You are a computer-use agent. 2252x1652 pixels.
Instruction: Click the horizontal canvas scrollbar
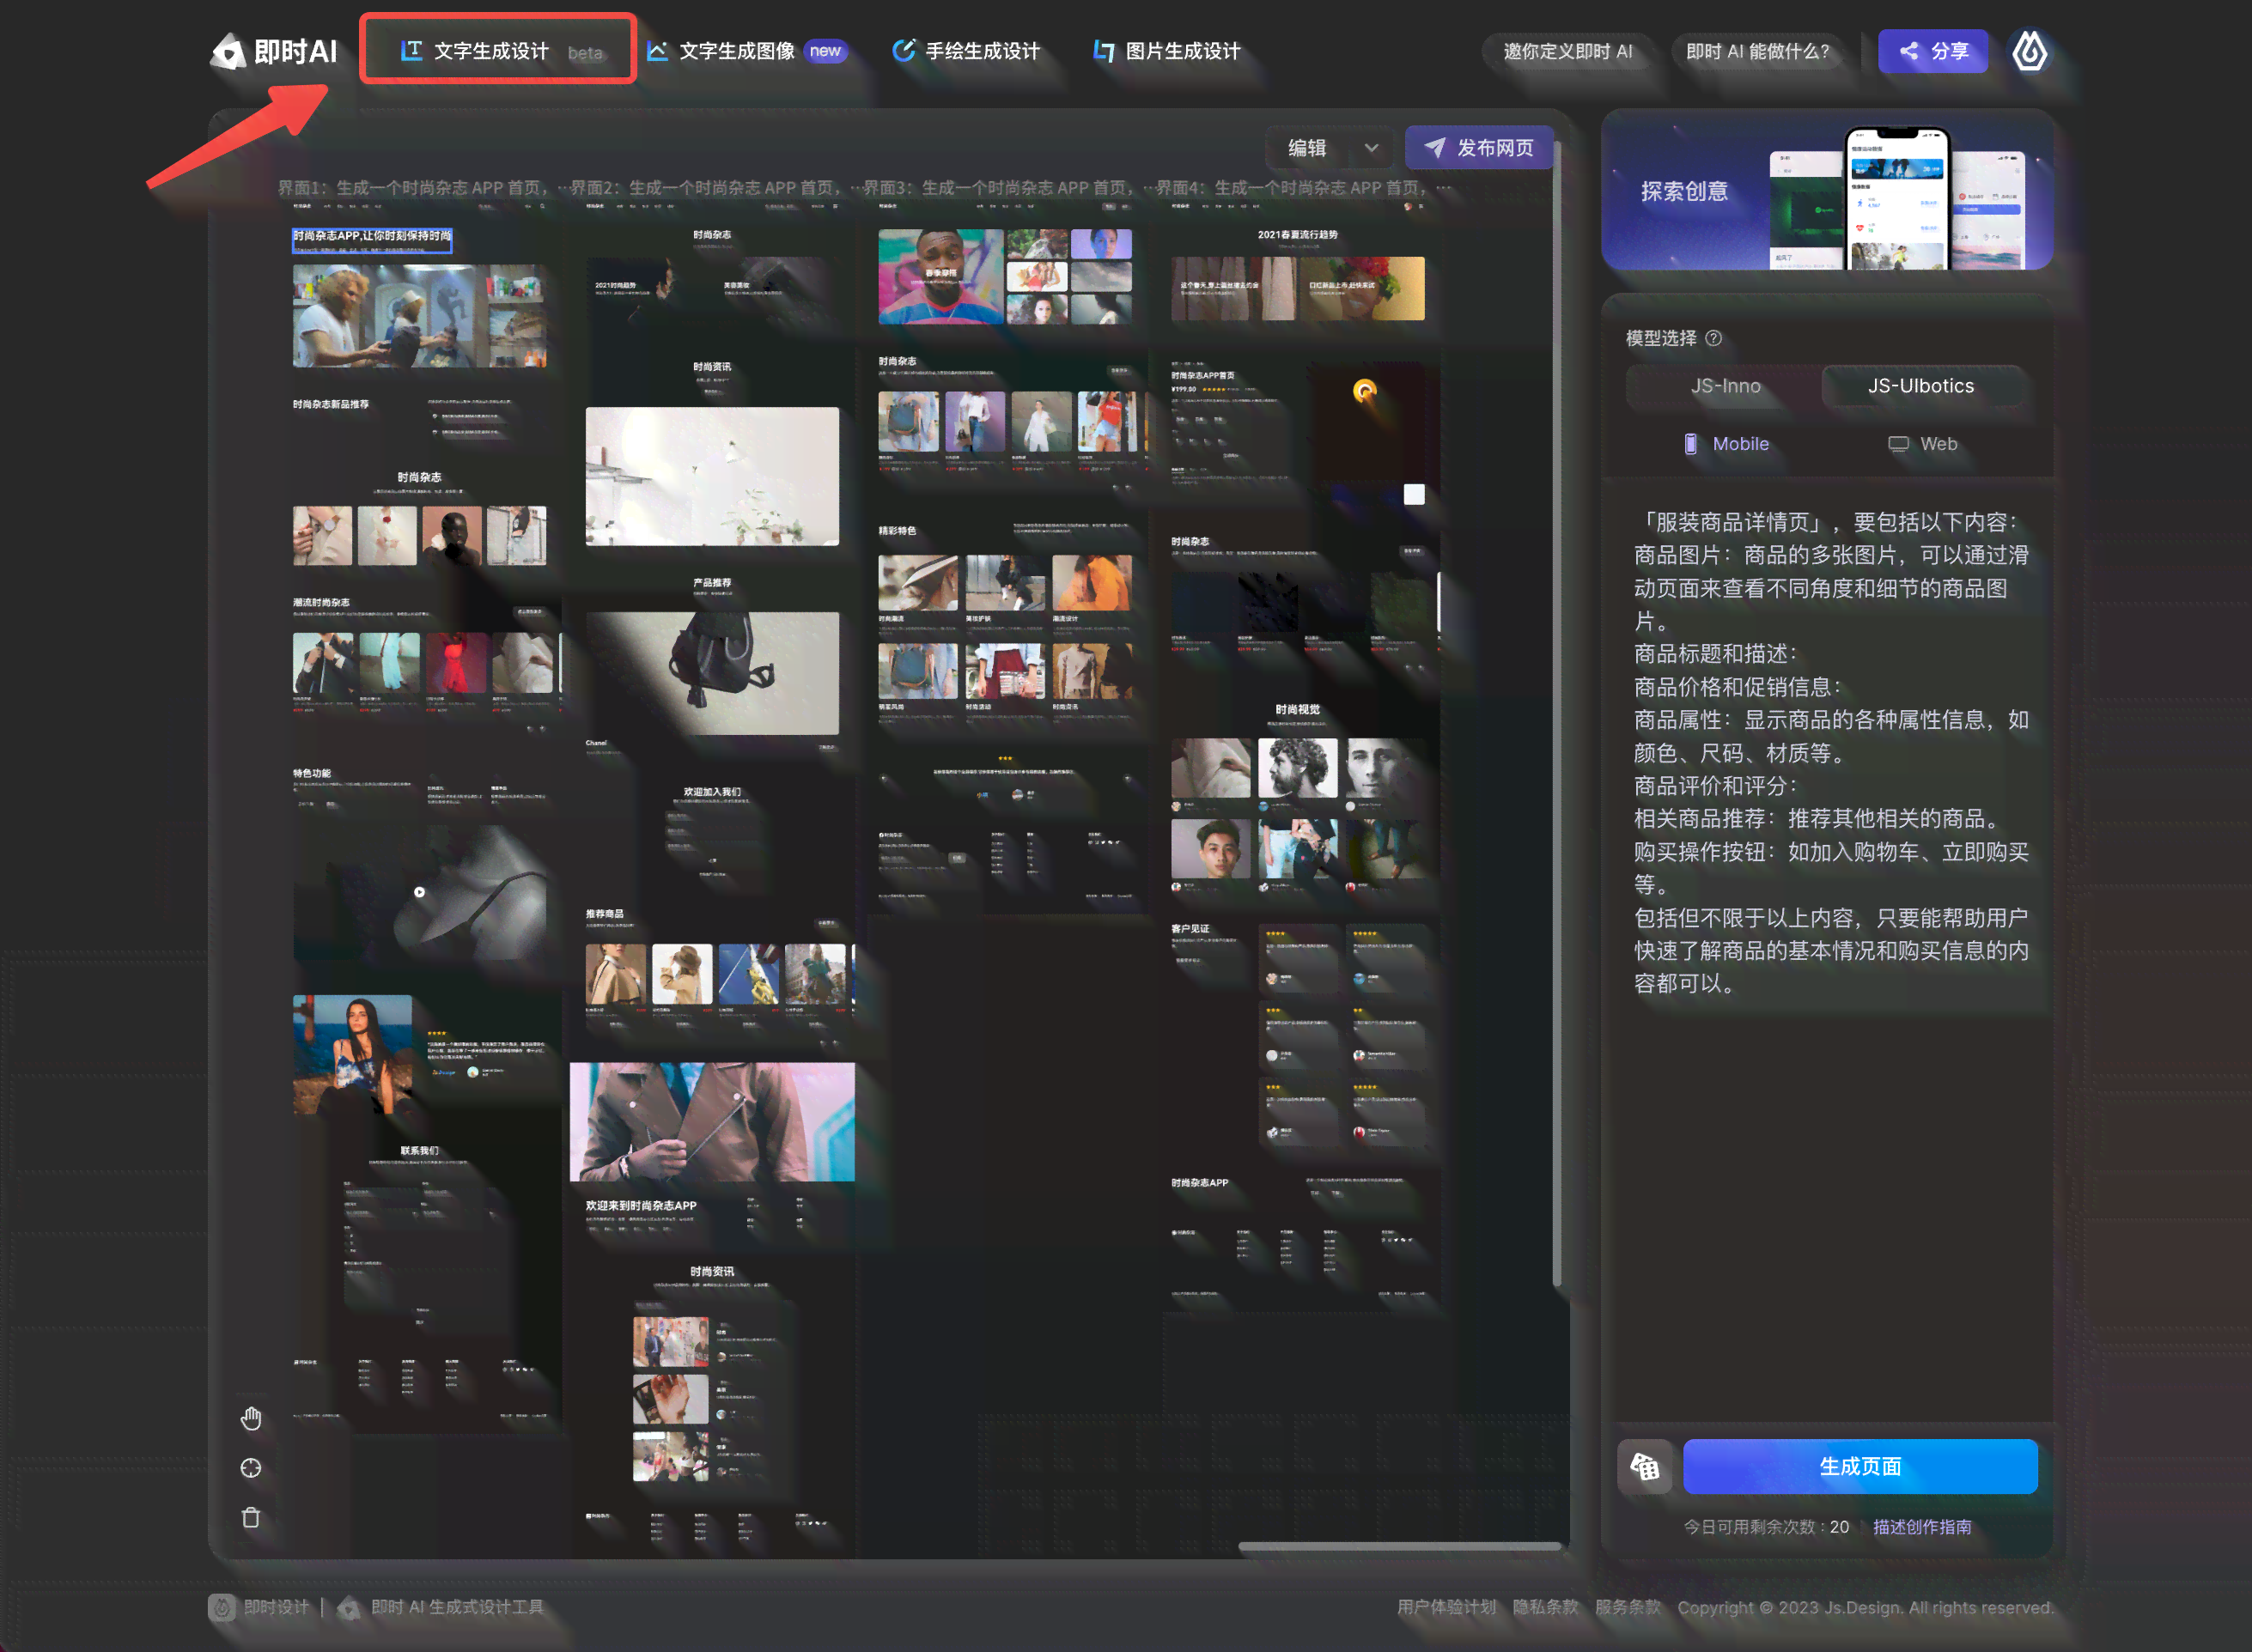(x=1400, y=1546)
